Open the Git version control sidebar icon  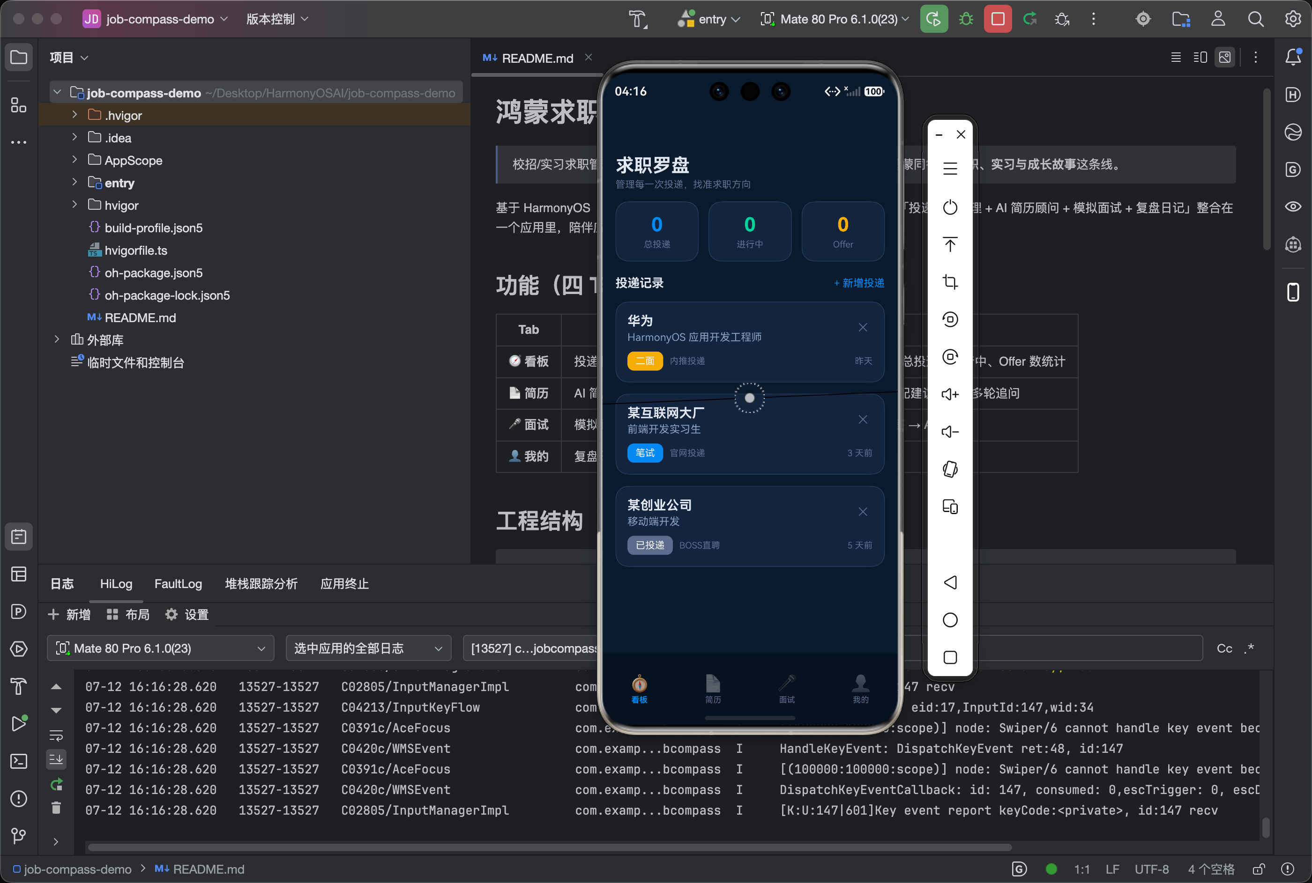19,836
